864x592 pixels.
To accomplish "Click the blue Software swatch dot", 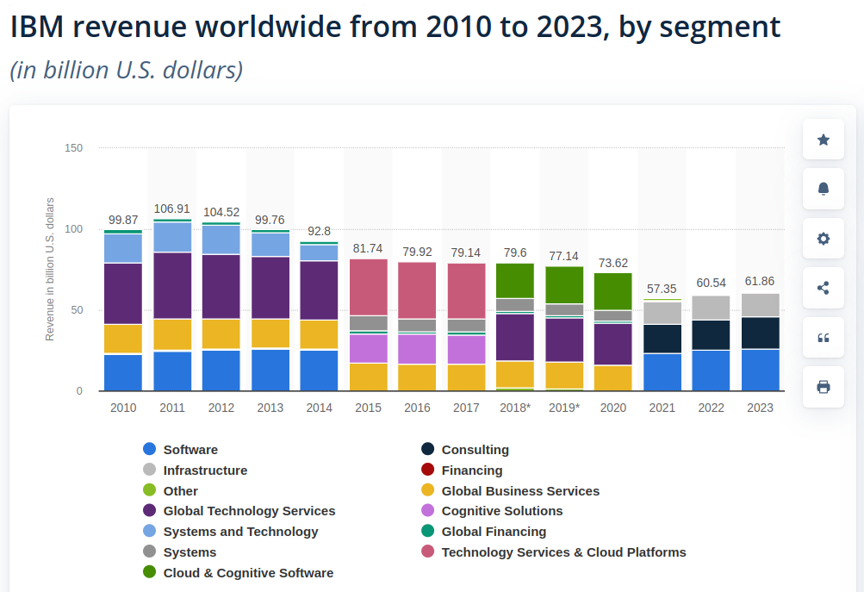I will click(x=149, y=449).
